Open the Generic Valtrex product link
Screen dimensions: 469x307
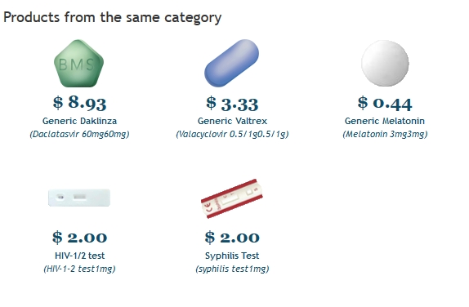click(x=232, y=121)
